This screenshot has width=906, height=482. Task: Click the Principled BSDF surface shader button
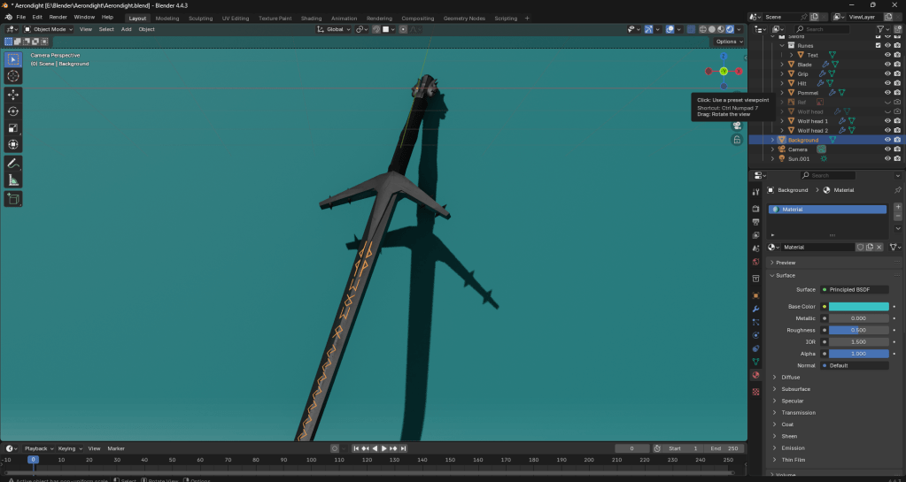[x=854, y=289]
